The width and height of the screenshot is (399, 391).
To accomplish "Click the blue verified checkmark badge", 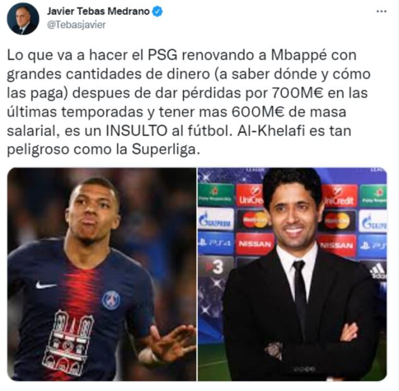I will pyautogui.click(x=157, y=12).
